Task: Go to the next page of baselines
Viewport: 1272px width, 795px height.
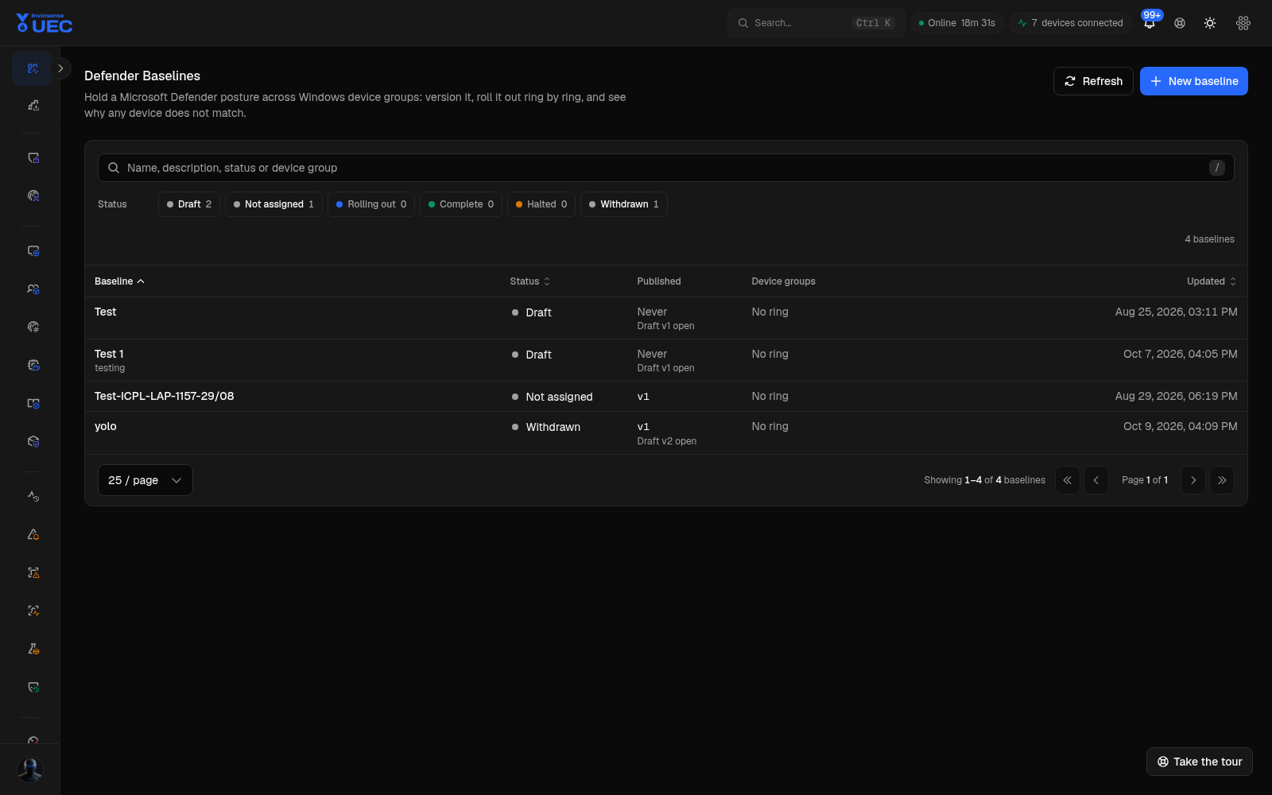Action: (1193, 480)
